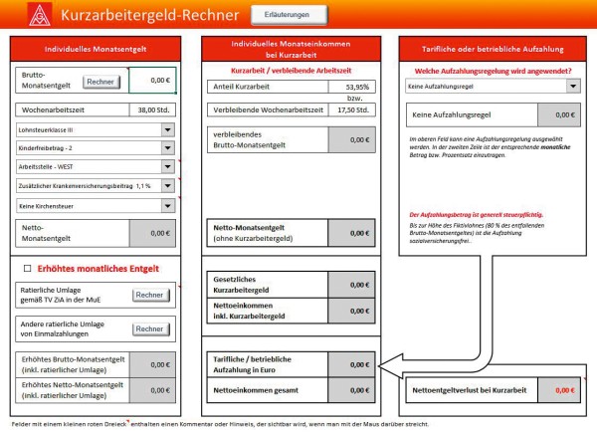Select the Brutto-Monatsentgelt input cell

152,80
